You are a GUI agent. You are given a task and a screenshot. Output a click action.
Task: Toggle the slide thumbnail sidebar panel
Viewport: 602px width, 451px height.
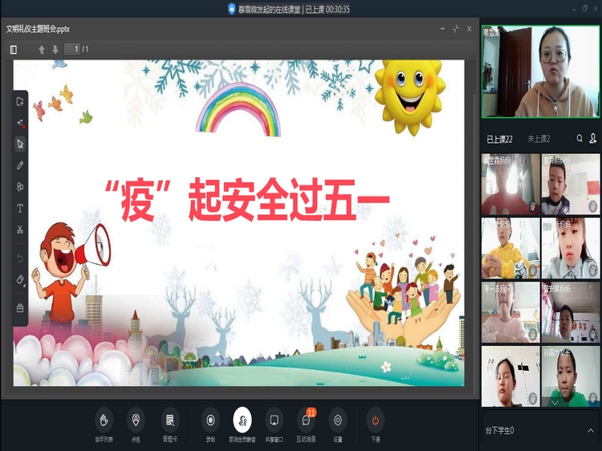point(14,50)
